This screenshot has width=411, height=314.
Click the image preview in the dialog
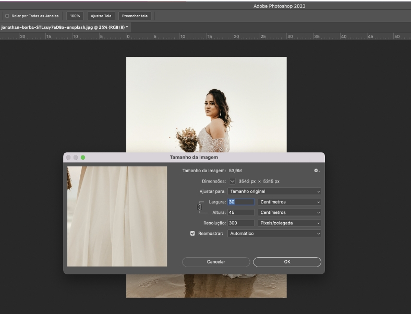(x=117, y=216)
